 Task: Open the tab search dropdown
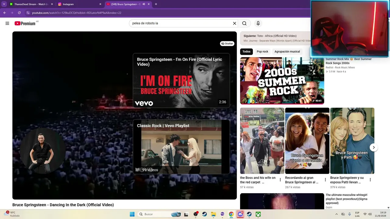coord(4,4)
